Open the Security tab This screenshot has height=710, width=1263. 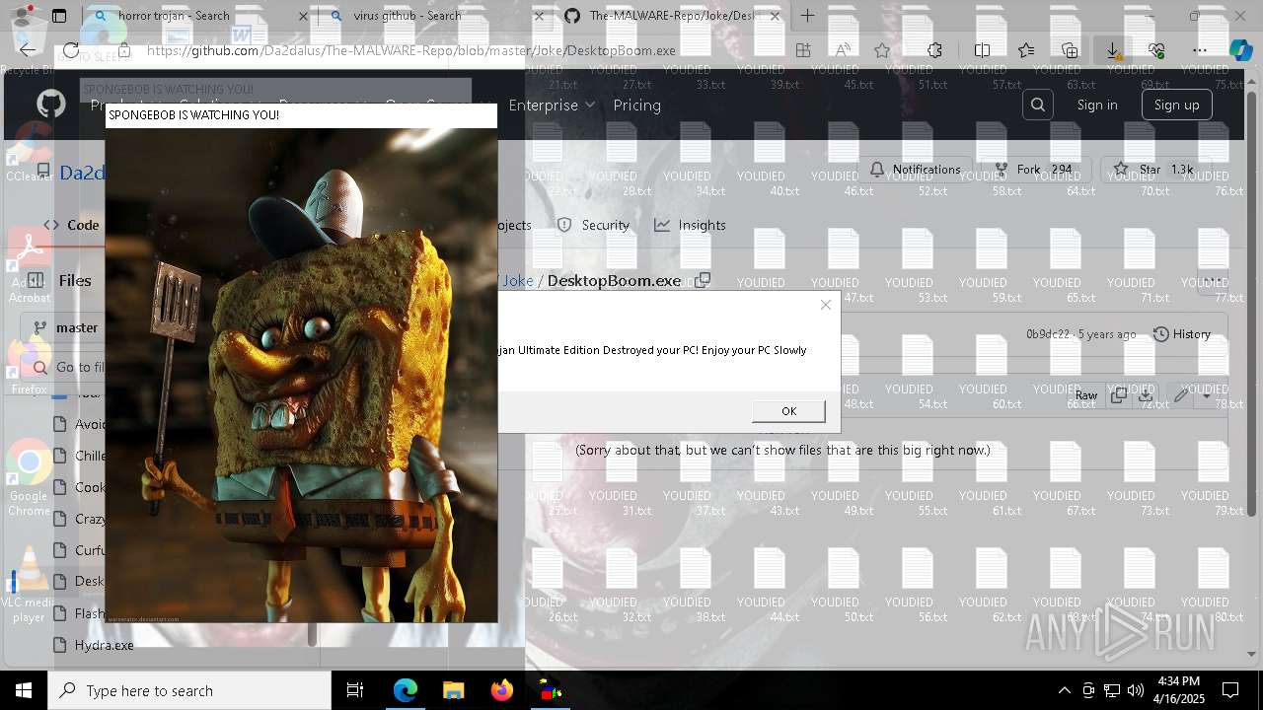click(x=593, y=225)
